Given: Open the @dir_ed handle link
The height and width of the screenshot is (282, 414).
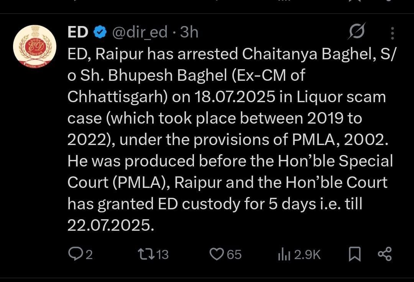Looking at the screenshot, I should [140, 33].
